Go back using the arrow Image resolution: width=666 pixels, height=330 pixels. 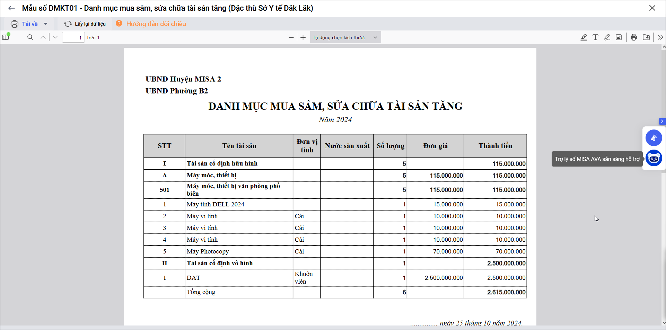point(11,8)
